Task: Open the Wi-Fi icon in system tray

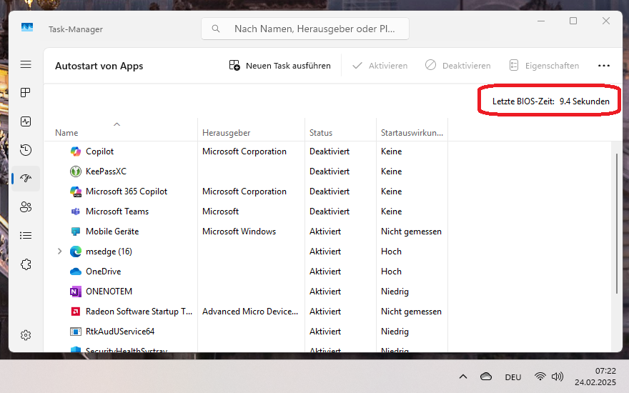Action: (540, 377)
